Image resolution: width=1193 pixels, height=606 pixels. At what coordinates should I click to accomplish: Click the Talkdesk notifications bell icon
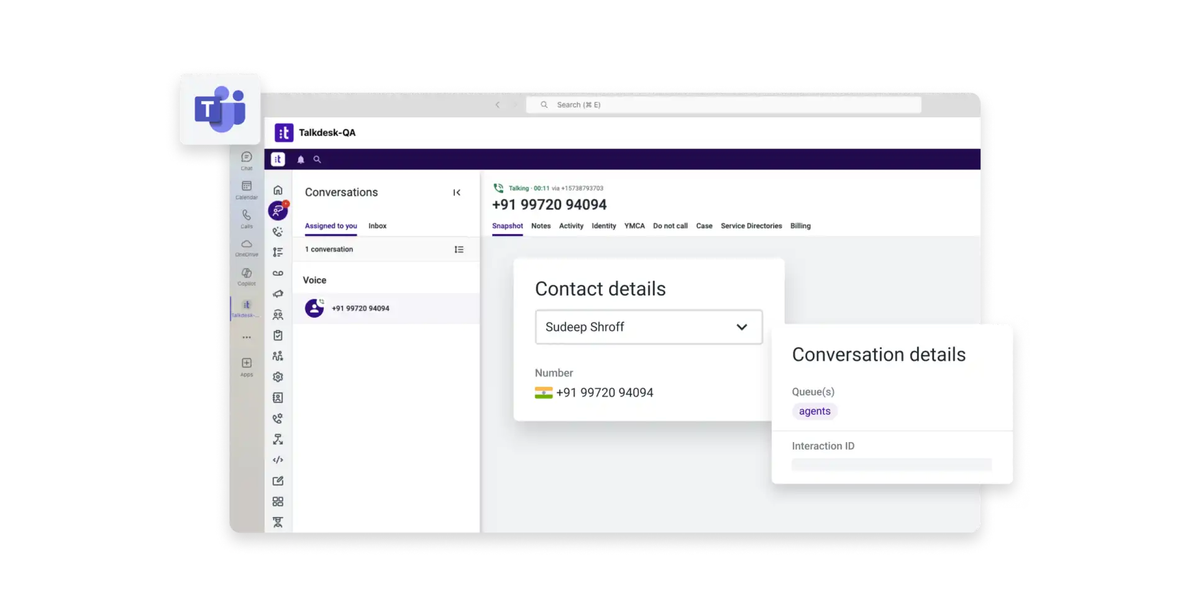click(x=301, y=160)
